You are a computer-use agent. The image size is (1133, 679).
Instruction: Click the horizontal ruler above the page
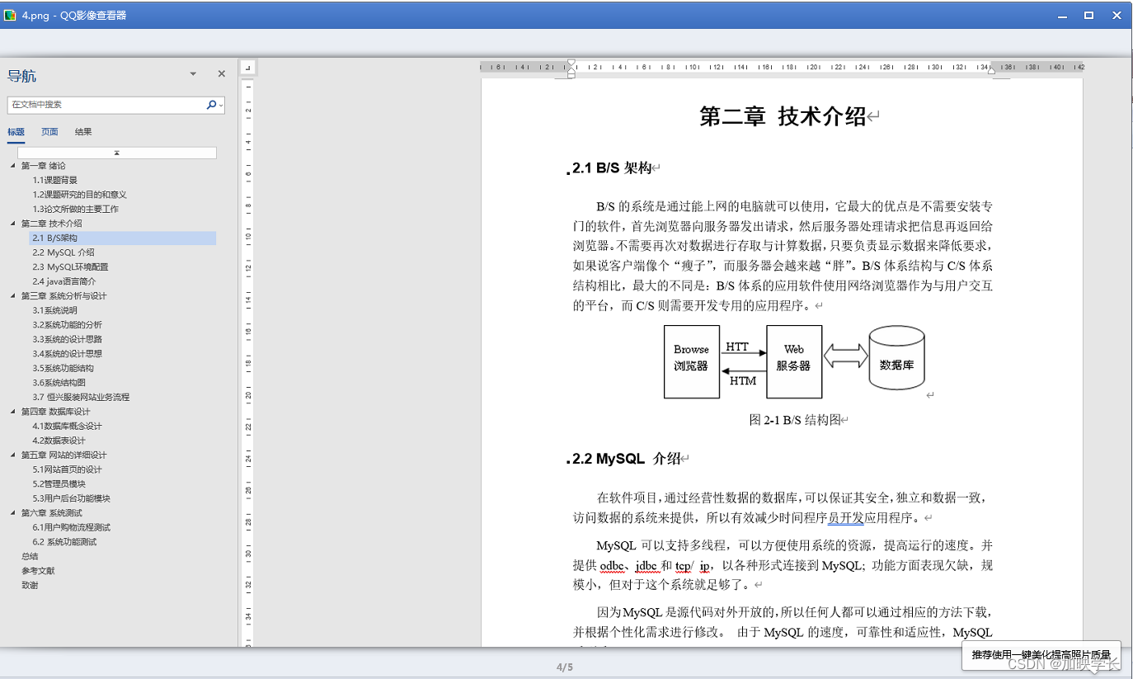click(782, 67)
